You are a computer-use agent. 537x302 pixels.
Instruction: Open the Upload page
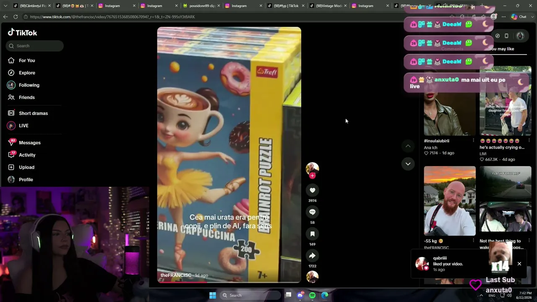click(26, 167)
